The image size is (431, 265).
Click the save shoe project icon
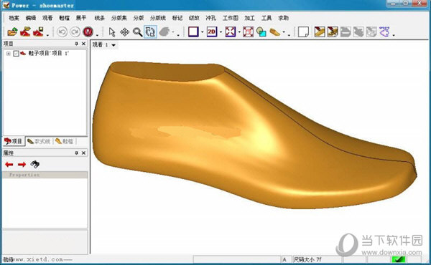38,32
